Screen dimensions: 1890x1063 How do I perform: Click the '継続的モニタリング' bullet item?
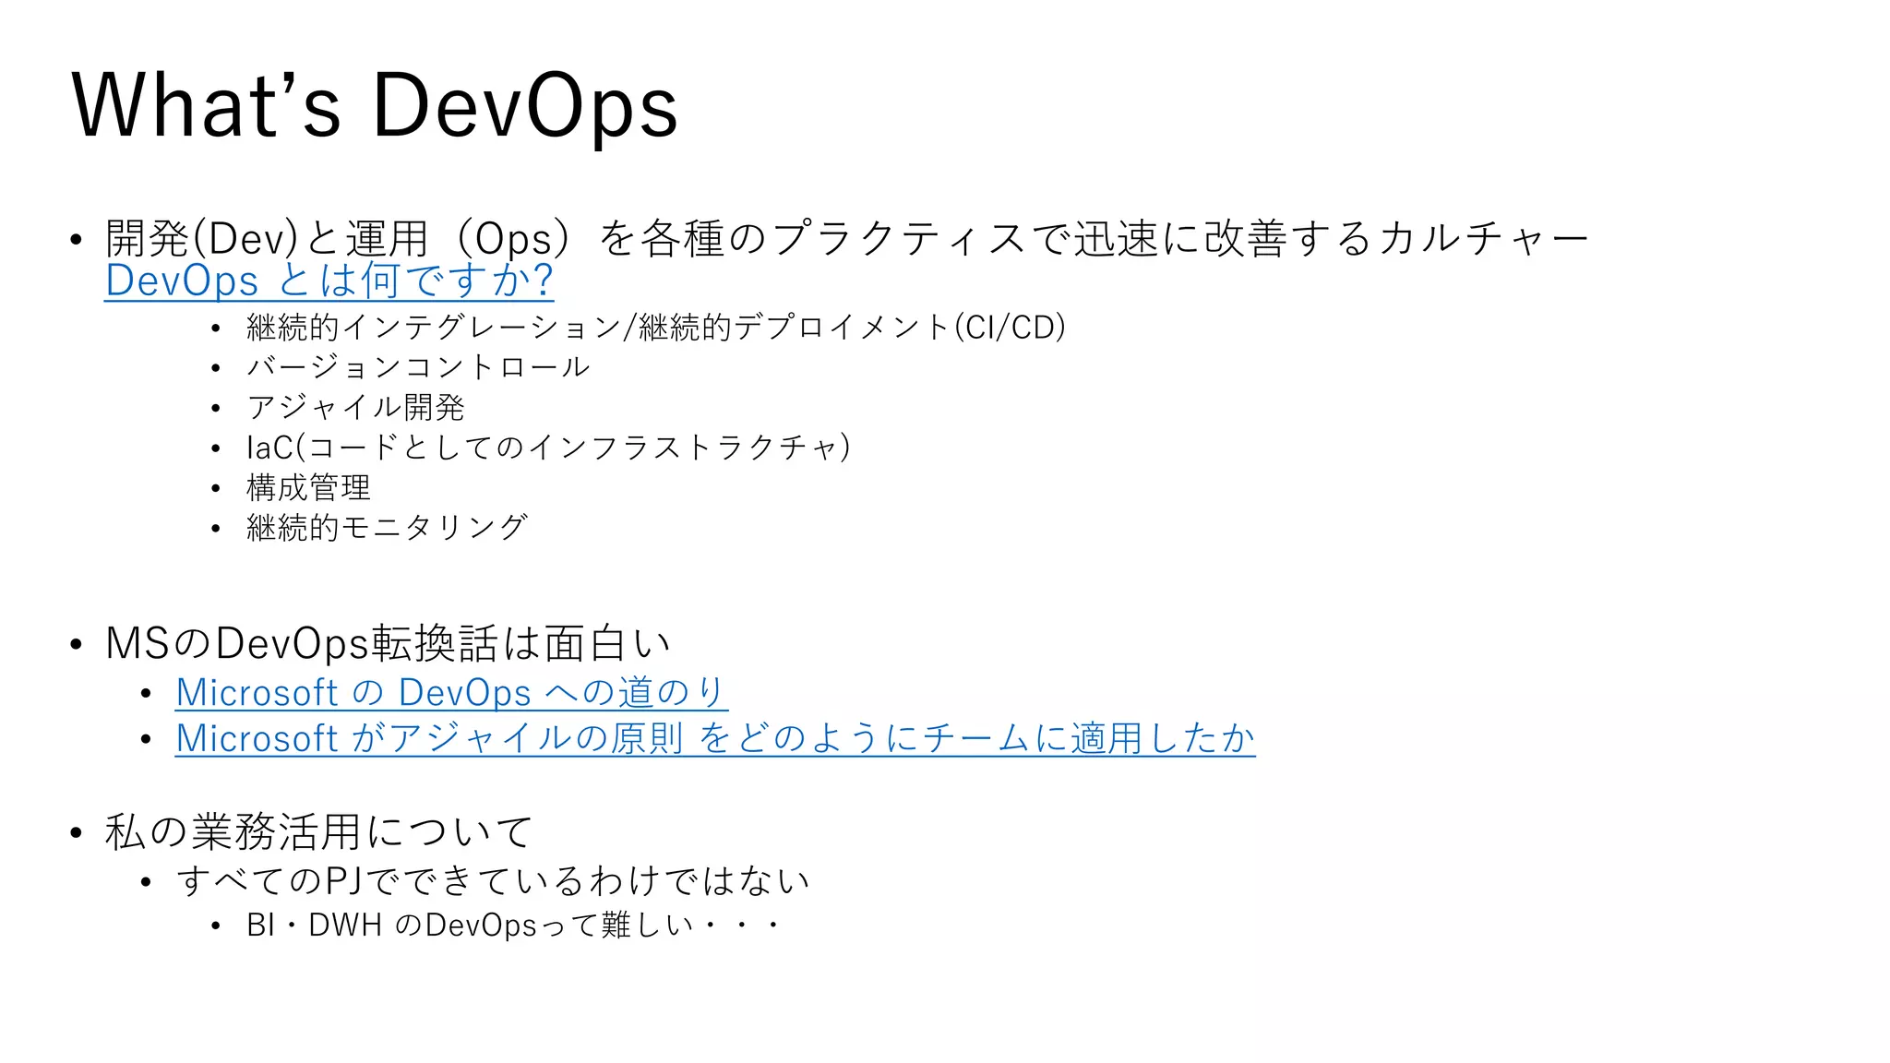(x=387, y=527)
